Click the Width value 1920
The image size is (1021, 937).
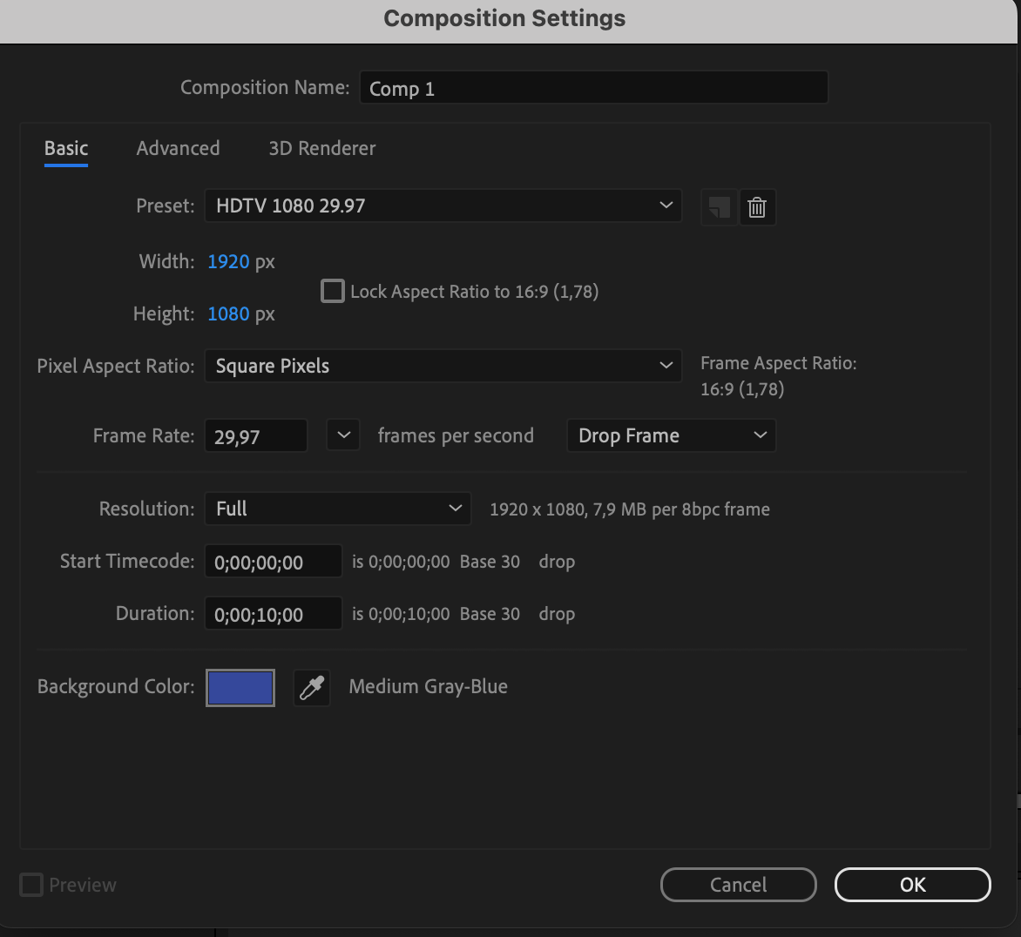pos(228,261)
